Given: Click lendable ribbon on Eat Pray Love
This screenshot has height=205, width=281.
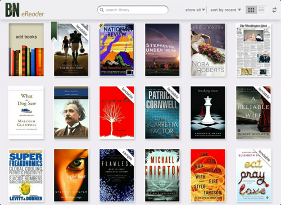Looking at the screenshot, I should pyautogui.click(x=264, y=156).
